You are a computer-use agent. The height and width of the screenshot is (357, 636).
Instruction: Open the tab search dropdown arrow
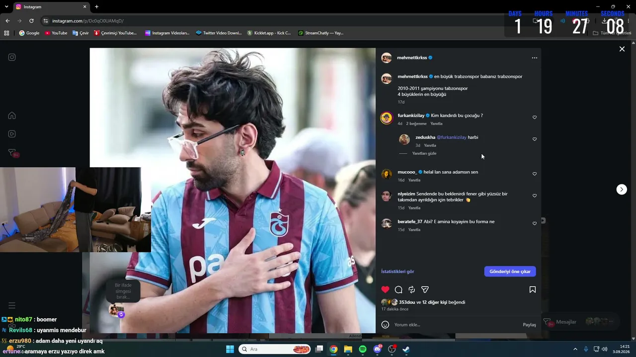point(6,7)
